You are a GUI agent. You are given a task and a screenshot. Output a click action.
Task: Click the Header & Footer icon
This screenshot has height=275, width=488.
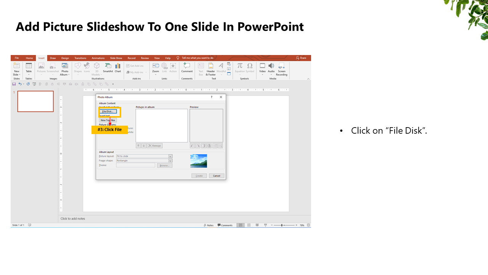[x=211, y=66]
